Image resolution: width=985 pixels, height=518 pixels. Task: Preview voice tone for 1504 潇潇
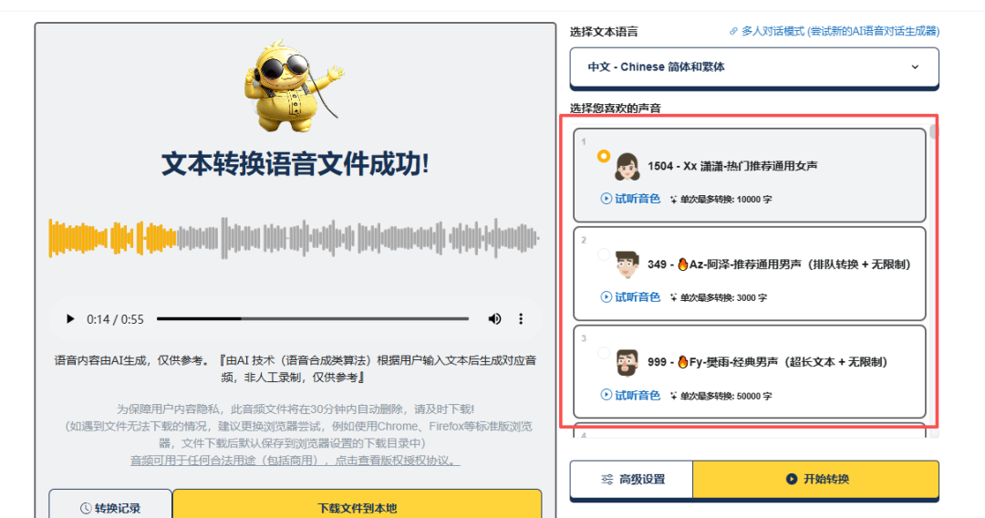pos(630,199)
